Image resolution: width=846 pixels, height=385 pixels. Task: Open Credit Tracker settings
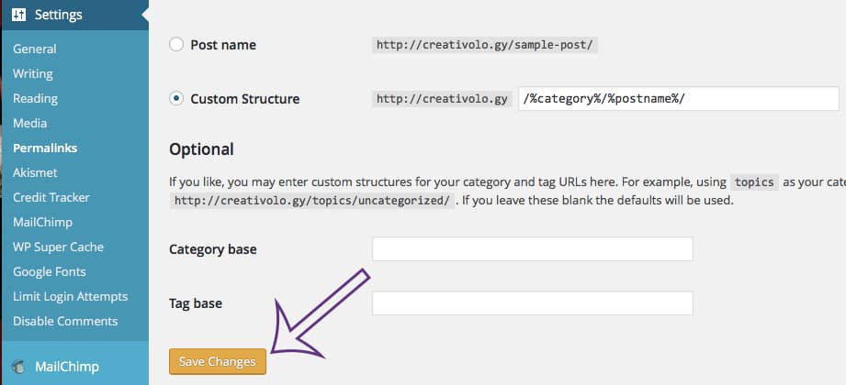51,197
